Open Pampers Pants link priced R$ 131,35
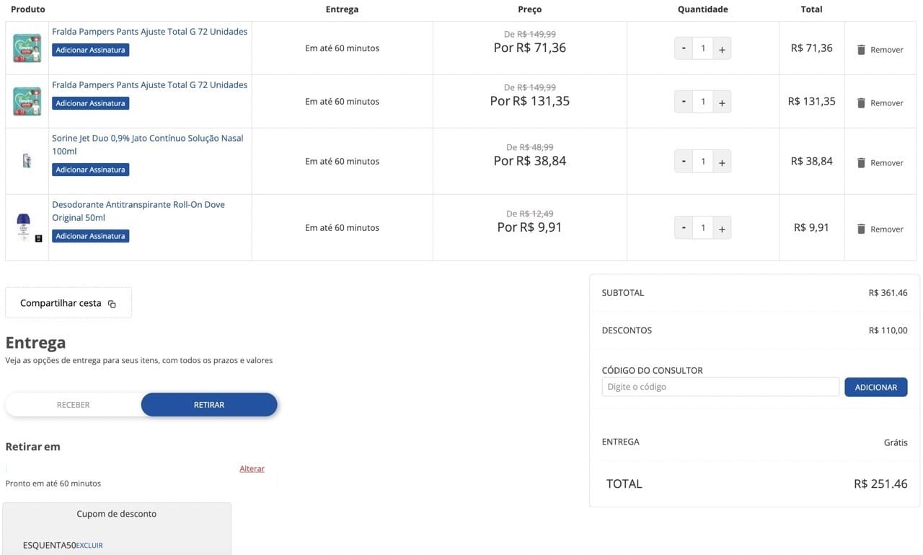Viewport: 923px width, 555px height. [x=149, y=85]
